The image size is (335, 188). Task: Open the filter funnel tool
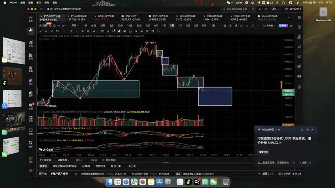tap(147, 31)
